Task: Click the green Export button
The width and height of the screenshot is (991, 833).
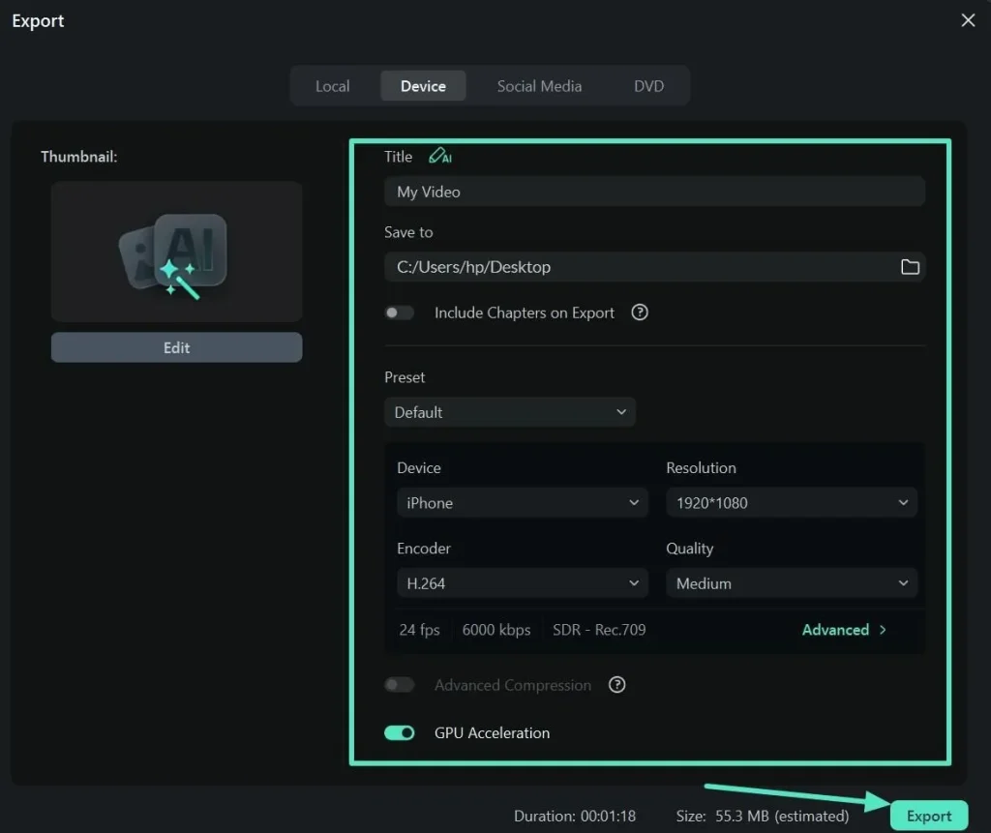Action: [x=928, y=816]
